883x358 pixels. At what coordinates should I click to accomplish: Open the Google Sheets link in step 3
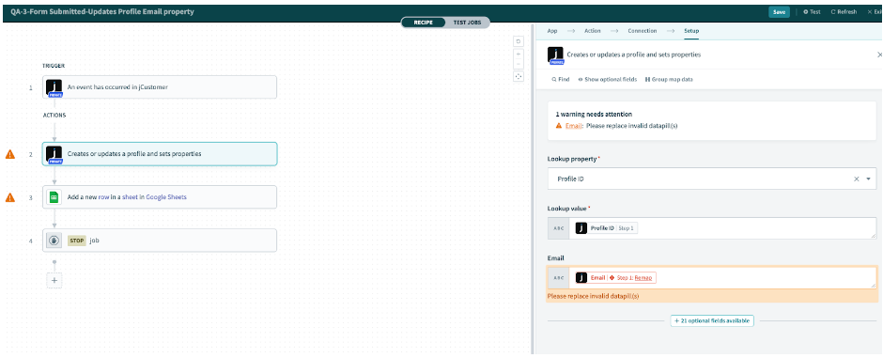pyautogui.click(x=166, y=197)
